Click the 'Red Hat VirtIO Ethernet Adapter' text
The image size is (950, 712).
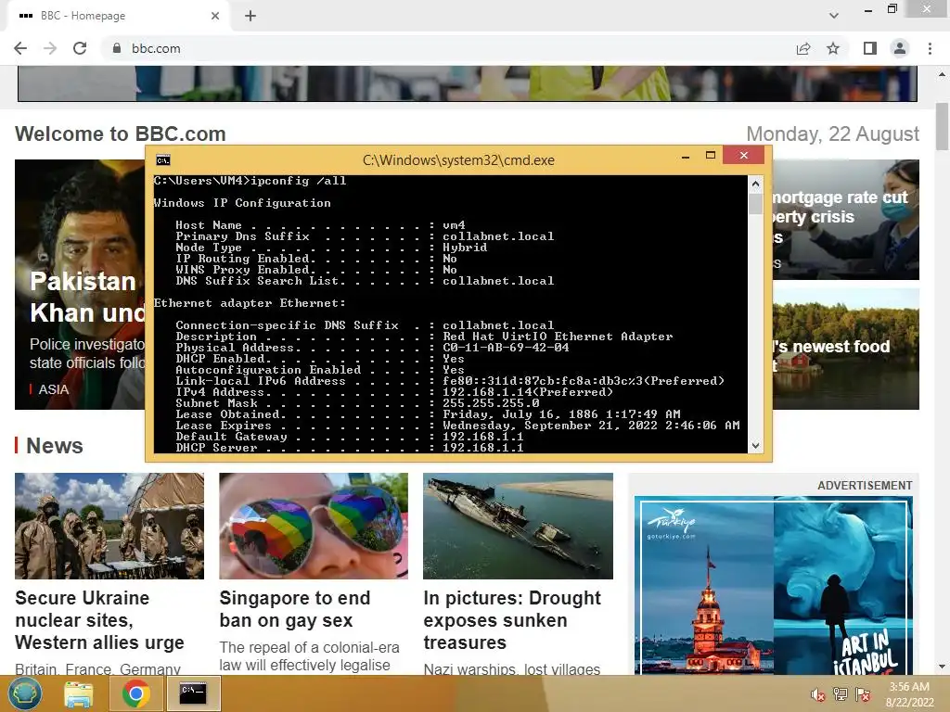558,336
